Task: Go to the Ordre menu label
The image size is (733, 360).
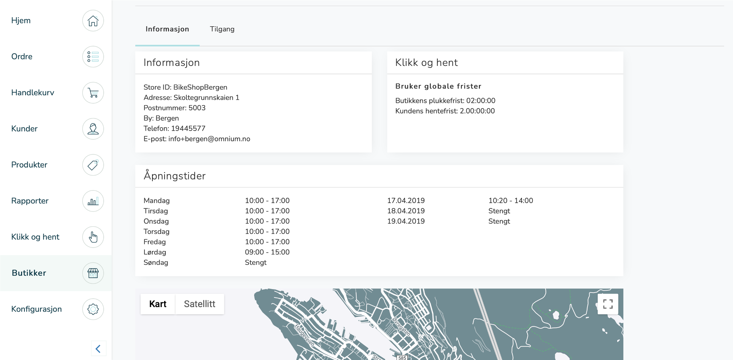Action: (22, 57)
